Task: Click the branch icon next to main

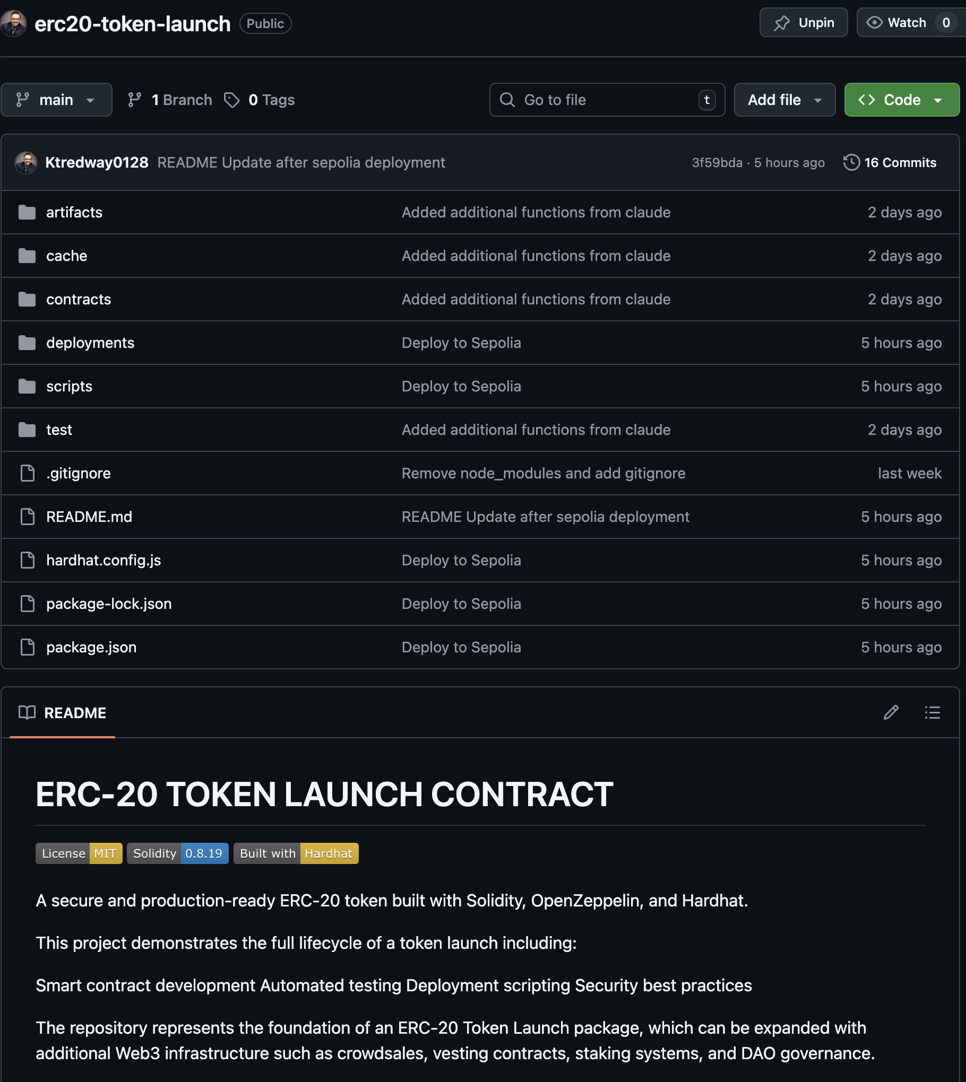Action: (x=134, y=100)
